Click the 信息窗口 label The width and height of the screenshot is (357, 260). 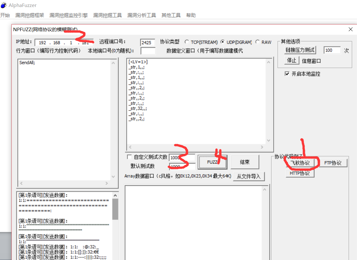311,61
